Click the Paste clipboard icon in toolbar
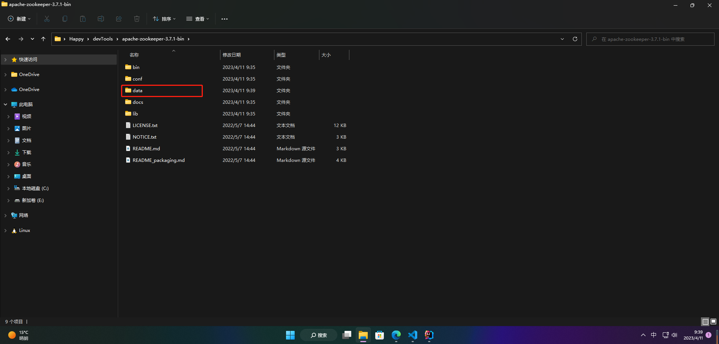The image size is (719, 344). tap(83, 19)
